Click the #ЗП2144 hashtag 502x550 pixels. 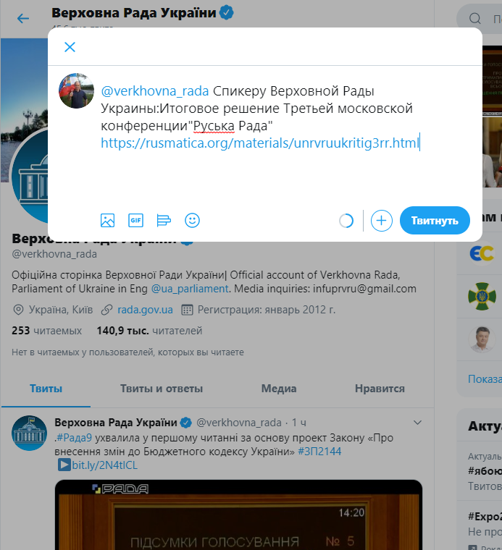pyautogui.click(x=319, y=452)
